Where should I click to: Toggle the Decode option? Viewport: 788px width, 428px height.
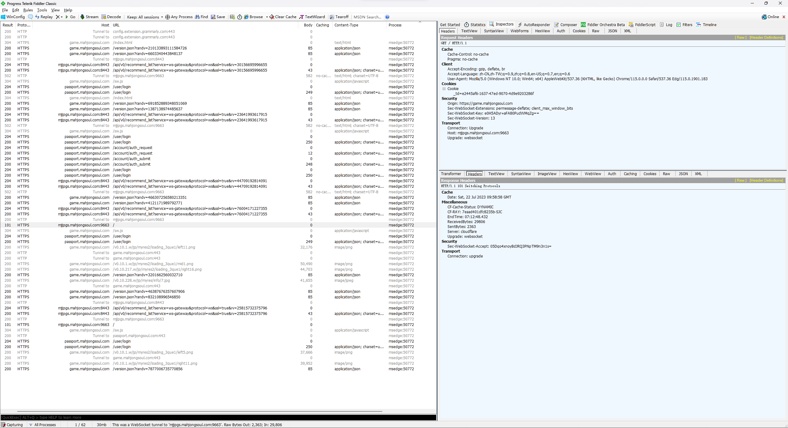tap(111, 17)
